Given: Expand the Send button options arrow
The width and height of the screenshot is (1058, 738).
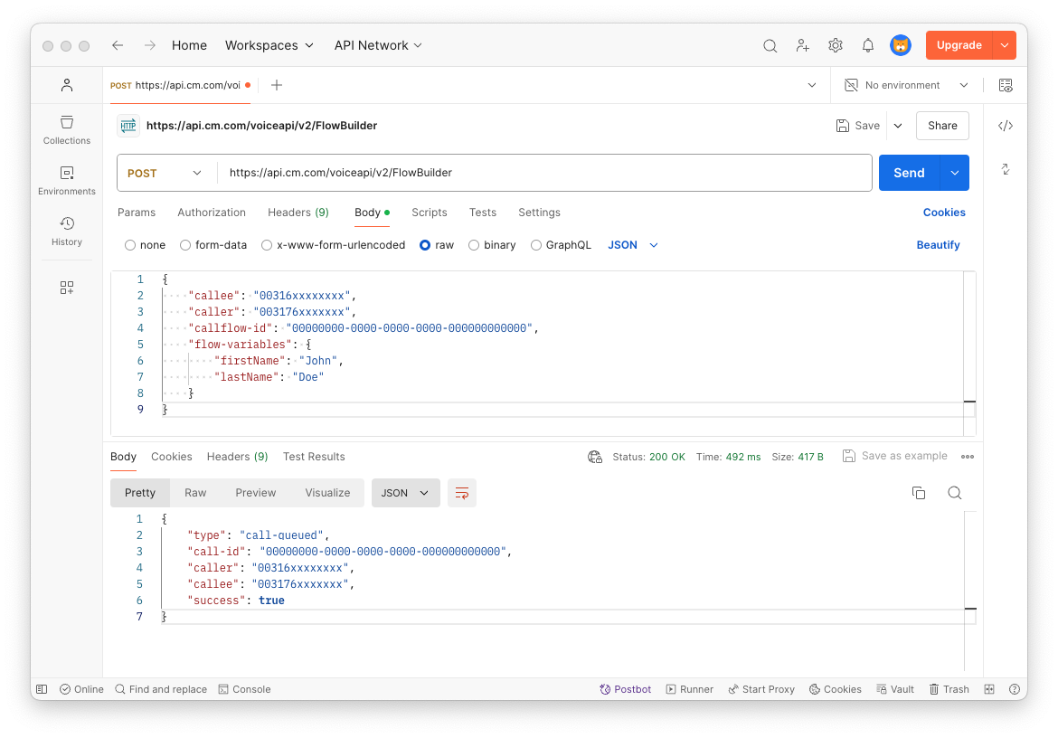Looking at the screenshot, I should coord(955,173).
